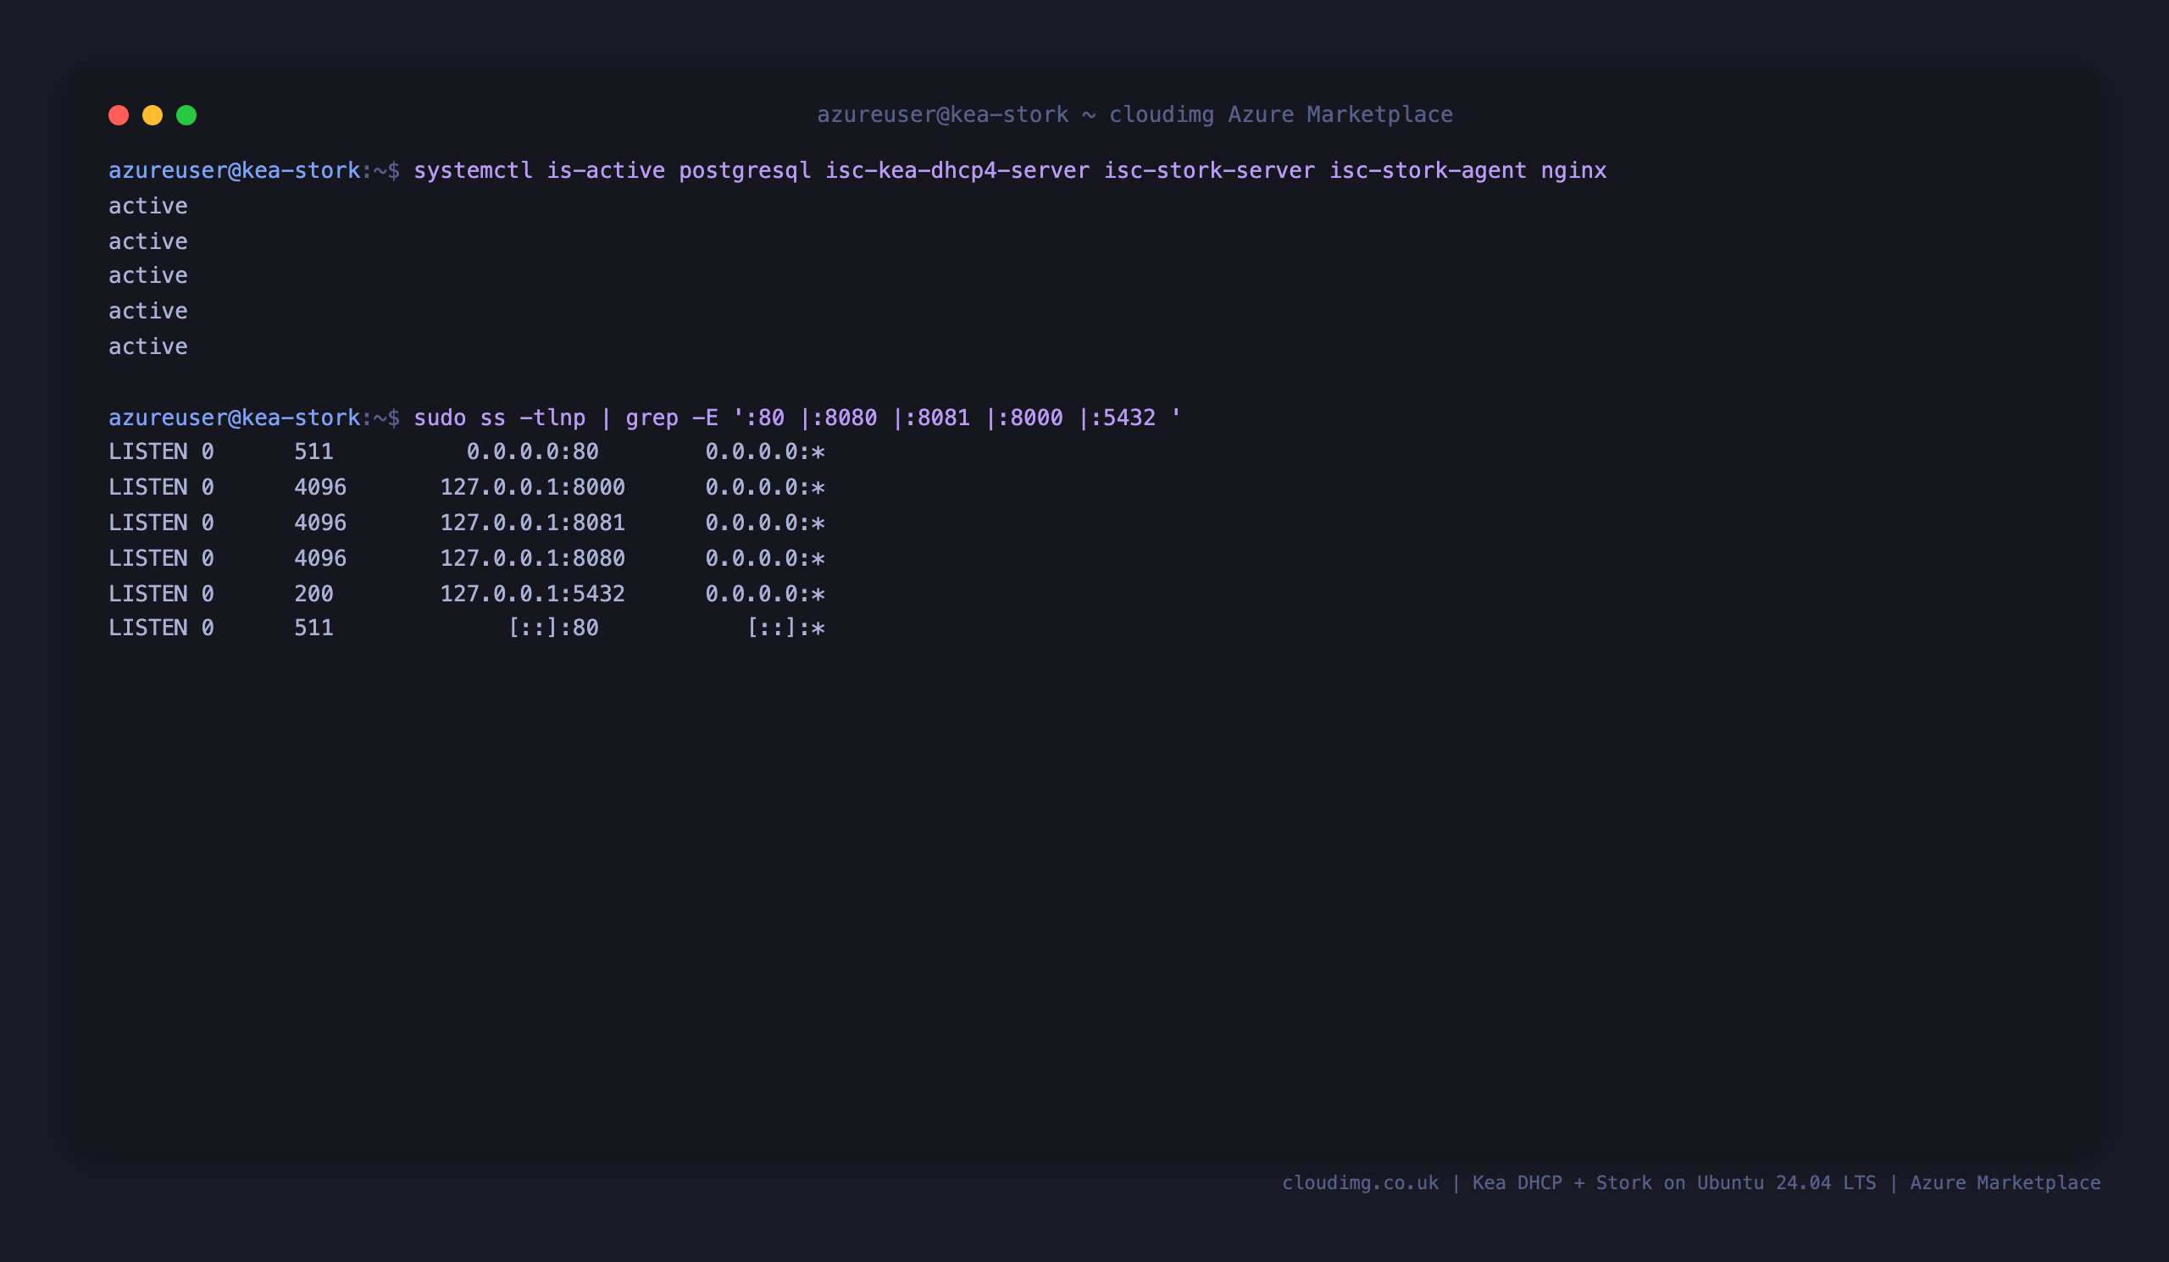Click the first 'azureuser@kea-stork' prompt

(234, 170)
